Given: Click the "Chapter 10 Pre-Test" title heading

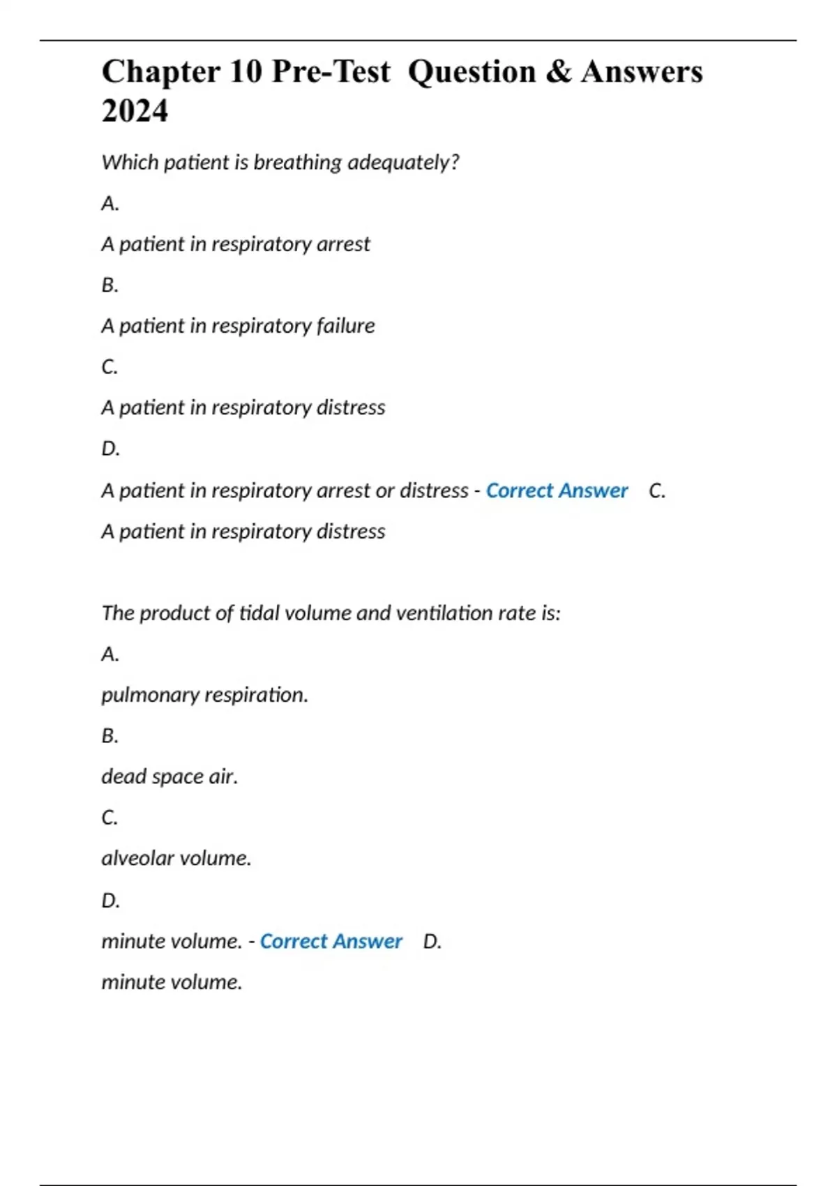Looking at the screenshot, I should click(246, 72).
